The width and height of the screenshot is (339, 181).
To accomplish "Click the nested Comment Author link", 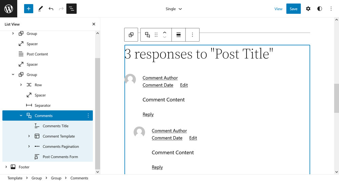I will (169, 131).
